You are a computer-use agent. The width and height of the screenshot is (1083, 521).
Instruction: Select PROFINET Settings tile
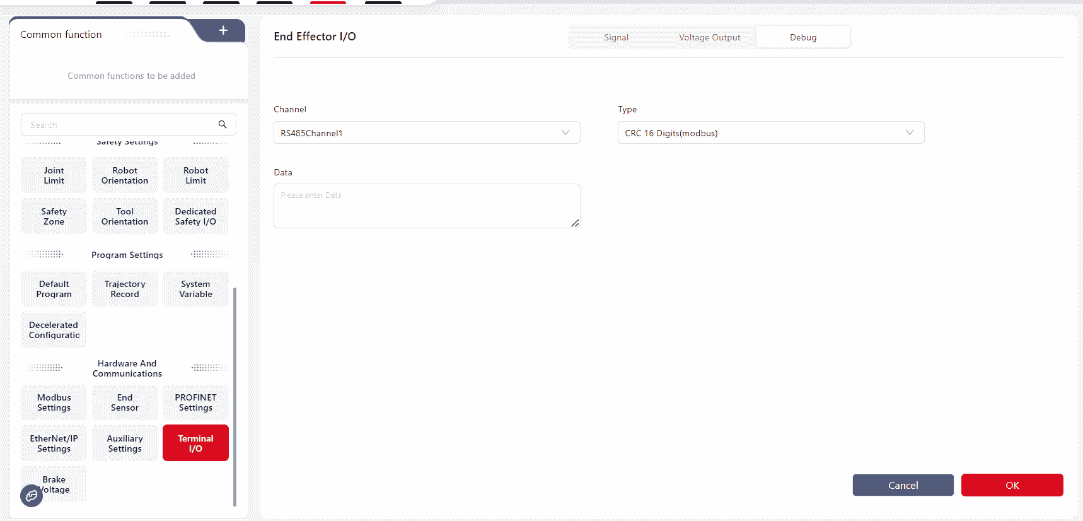195,402
